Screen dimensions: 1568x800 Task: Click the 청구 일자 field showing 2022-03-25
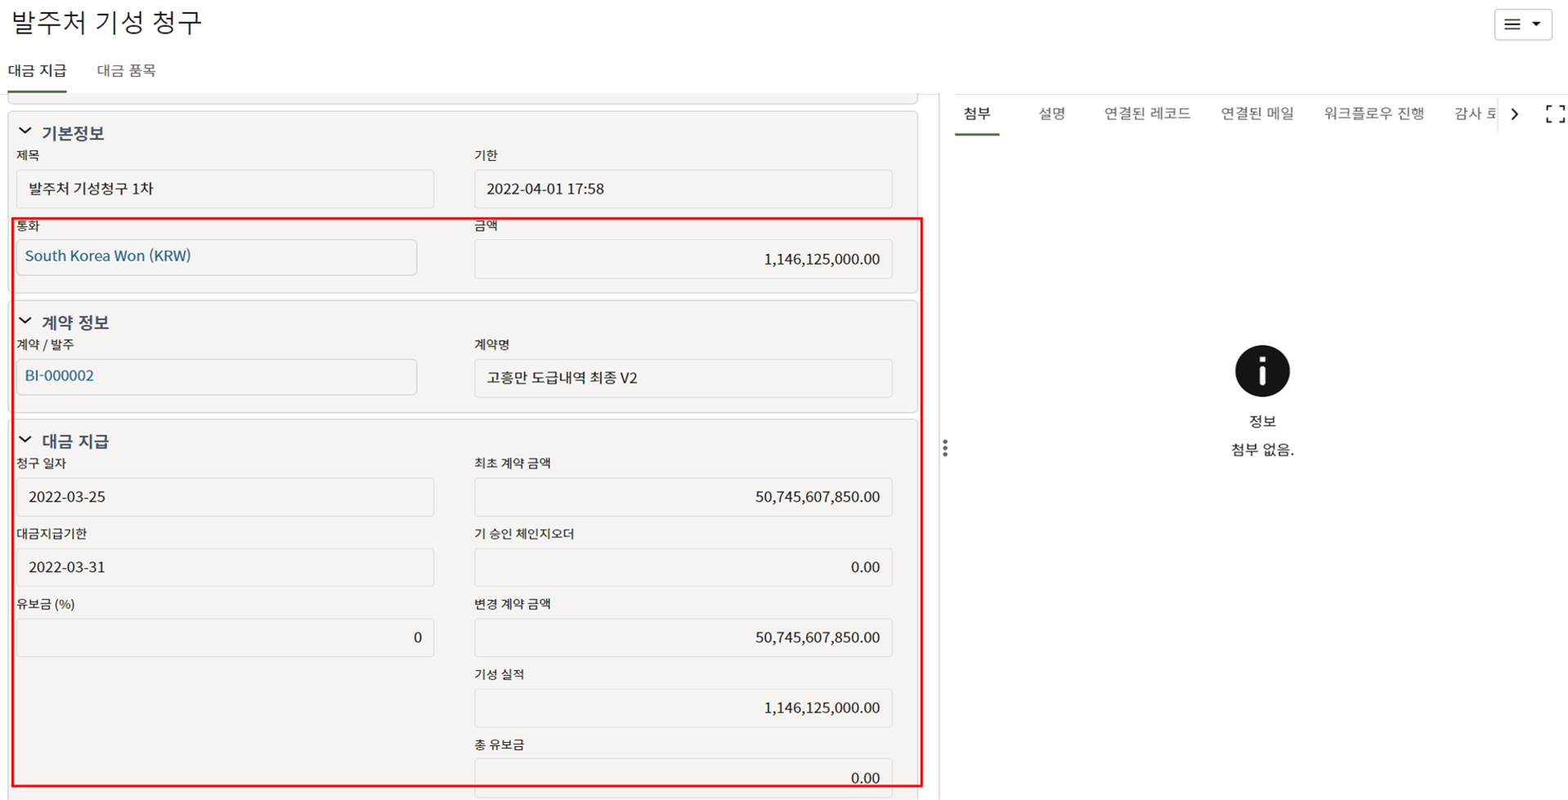[225, 497]
